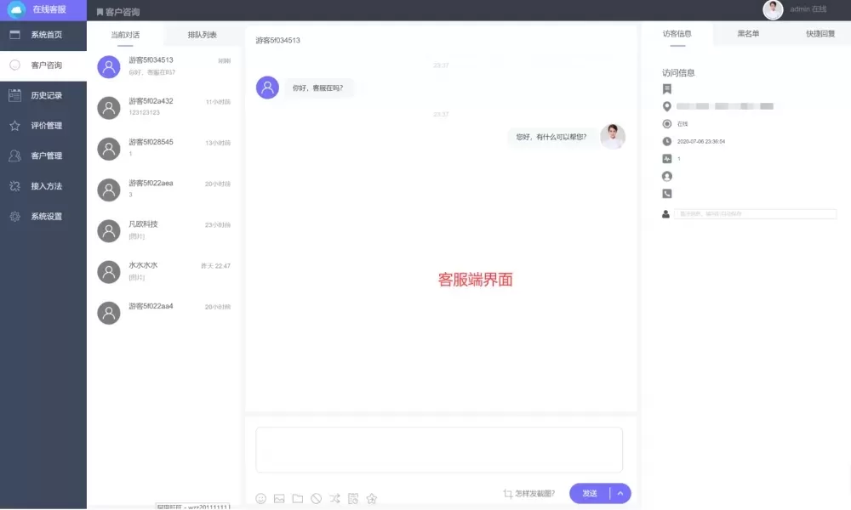Select the 凡欧科技 conversation
851x510 pixels.
[163, 230]
